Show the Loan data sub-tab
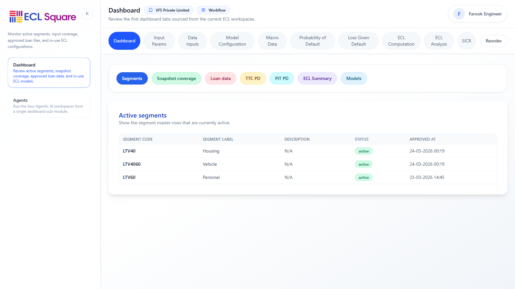515x289 pixels. coord(220,78)
